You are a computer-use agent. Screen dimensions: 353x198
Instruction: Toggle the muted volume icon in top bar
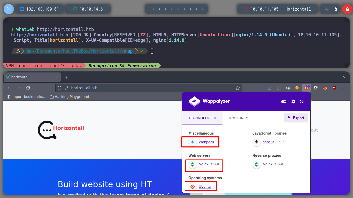tap(327, 9)
